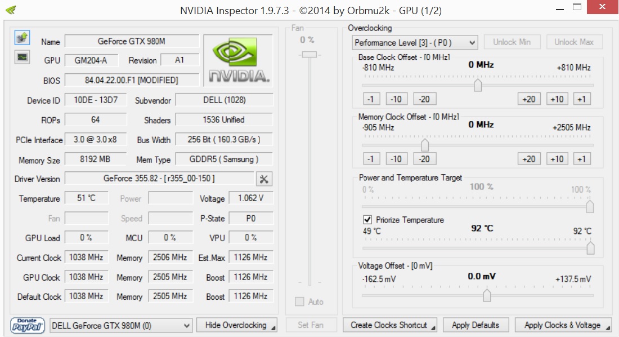Decrease Base Clock Offset by 1
The height and width of the screenshot is (337, 619).
[x=371, y=99]
